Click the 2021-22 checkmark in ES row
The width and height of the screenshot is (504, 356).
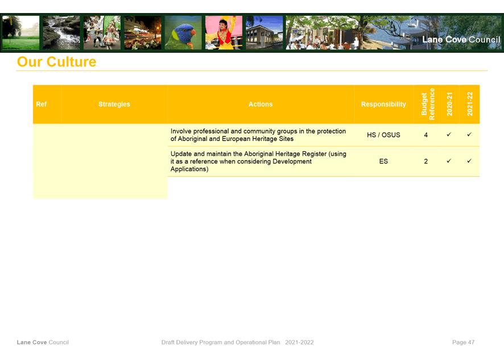pos(469,160)
